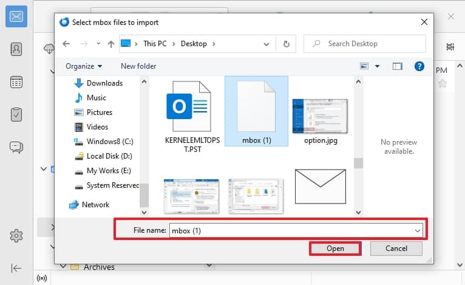Click the file list scrollbar thumb
Screen dimensions: 465x285
pyautogui.click(x=359, y=163)
